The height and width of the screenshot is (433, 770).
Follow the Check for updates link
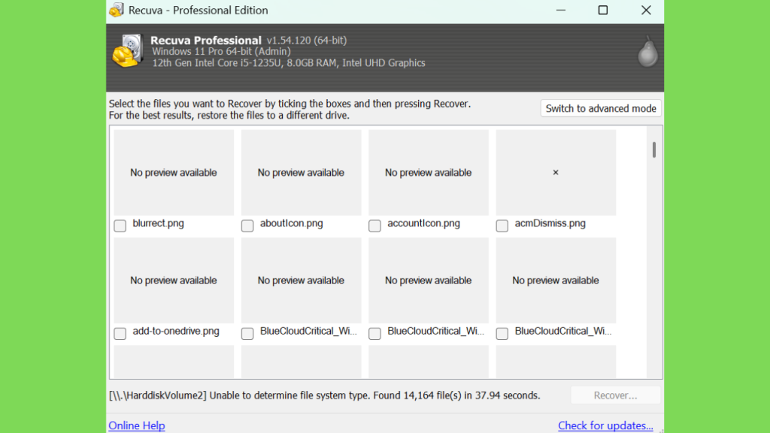pyautogui.click(x=605, y=425)
